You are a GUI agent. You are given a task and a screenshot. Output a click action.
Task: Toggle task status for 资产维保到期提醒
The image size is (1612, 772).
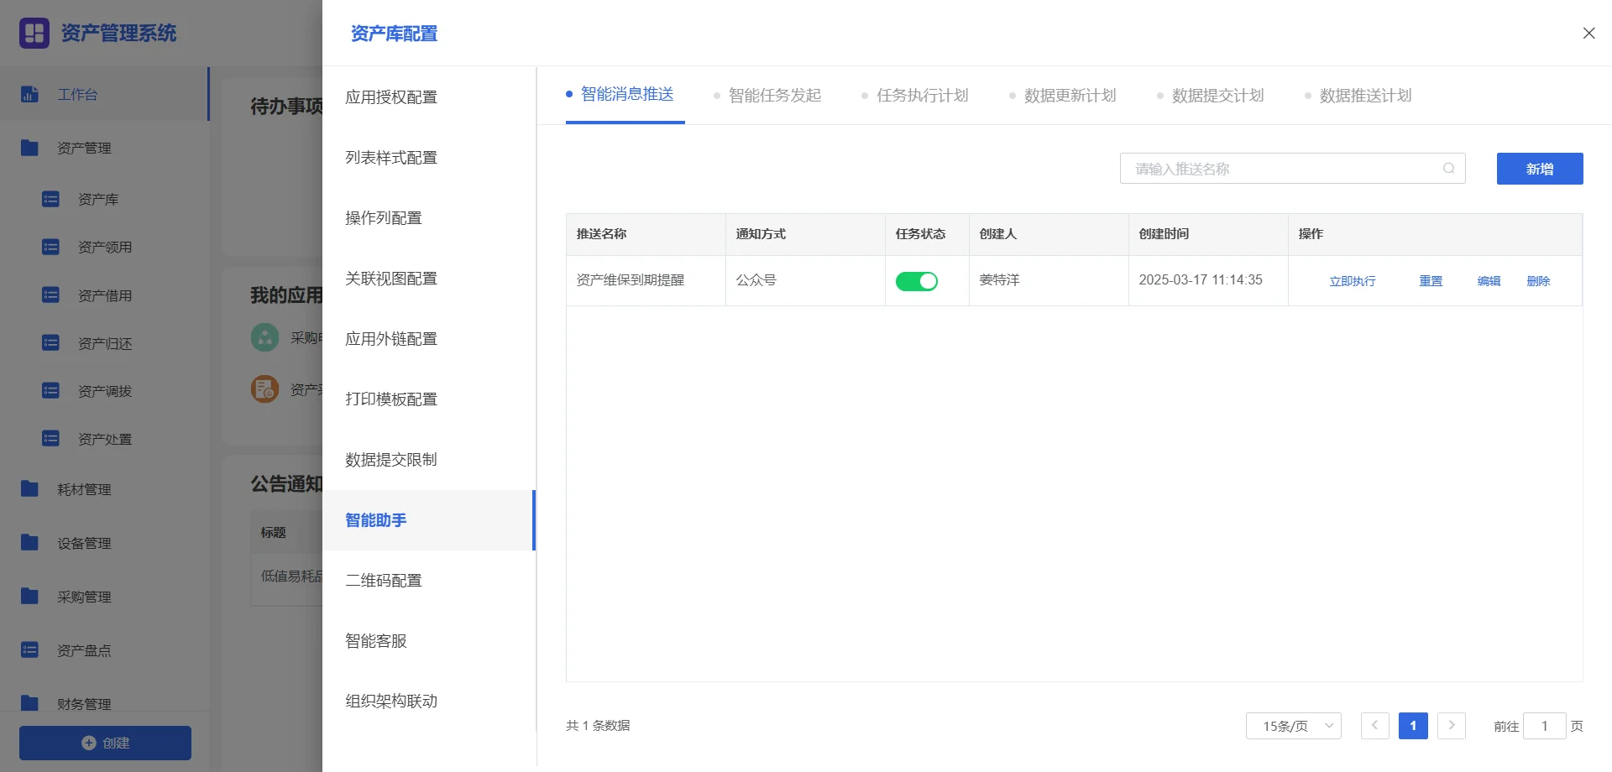(x=916, y=281)
